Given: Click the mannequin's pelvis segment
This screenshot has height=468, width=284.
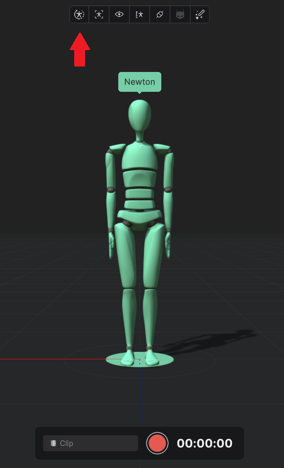Looking at the screenshot, I should (140, 218).
